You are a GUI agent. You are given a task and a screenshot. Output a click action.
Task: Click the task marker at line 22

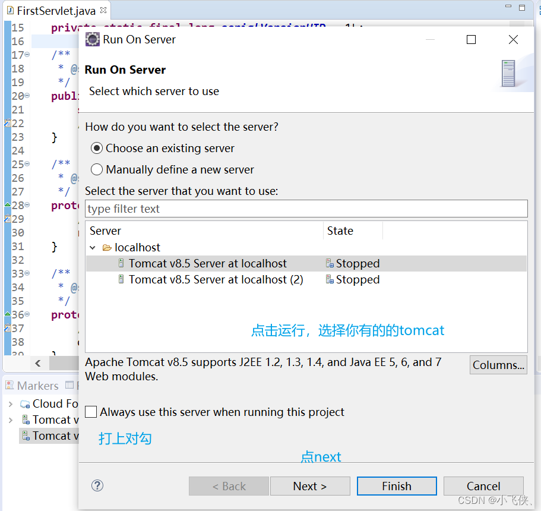(8, 122)
